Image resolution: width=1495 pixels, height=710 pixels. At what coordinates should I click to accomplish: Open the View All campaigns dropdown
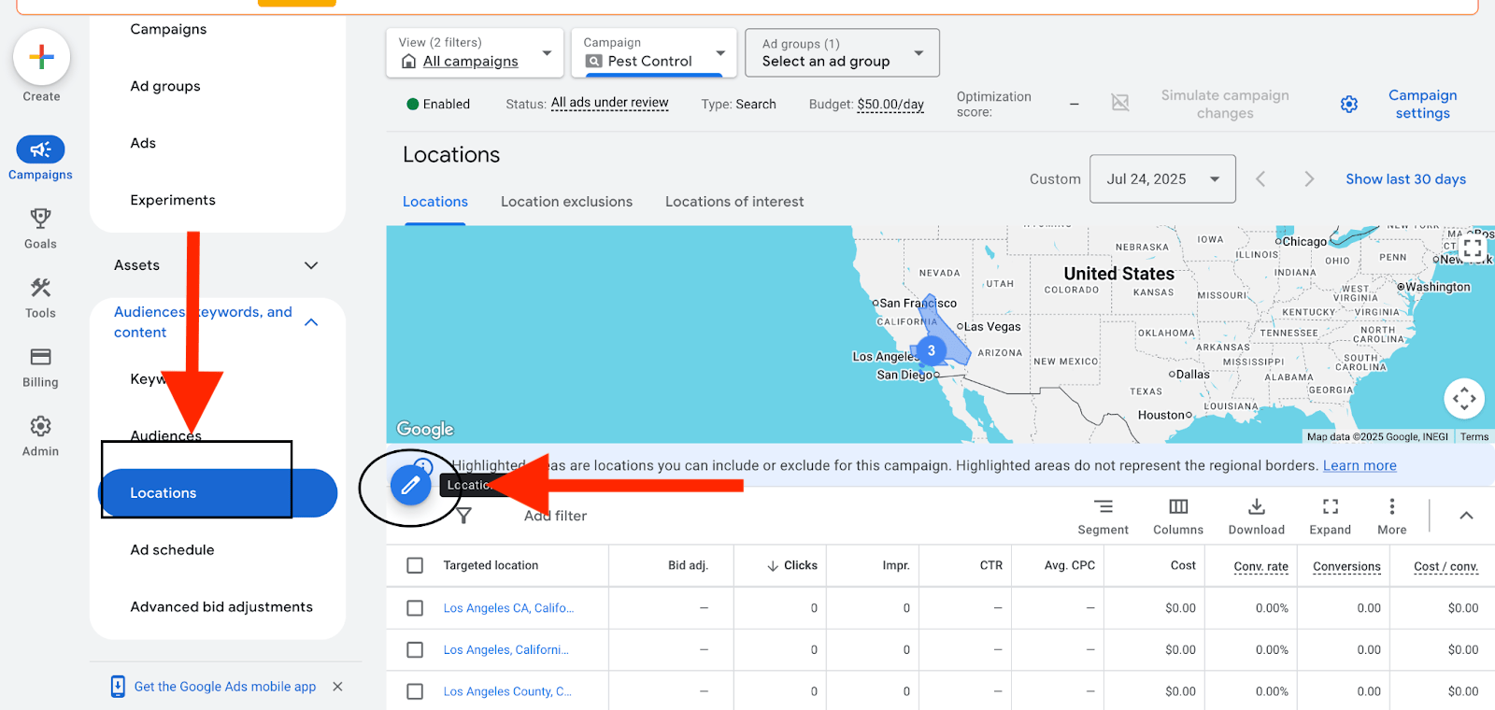[x=475, y=52]
